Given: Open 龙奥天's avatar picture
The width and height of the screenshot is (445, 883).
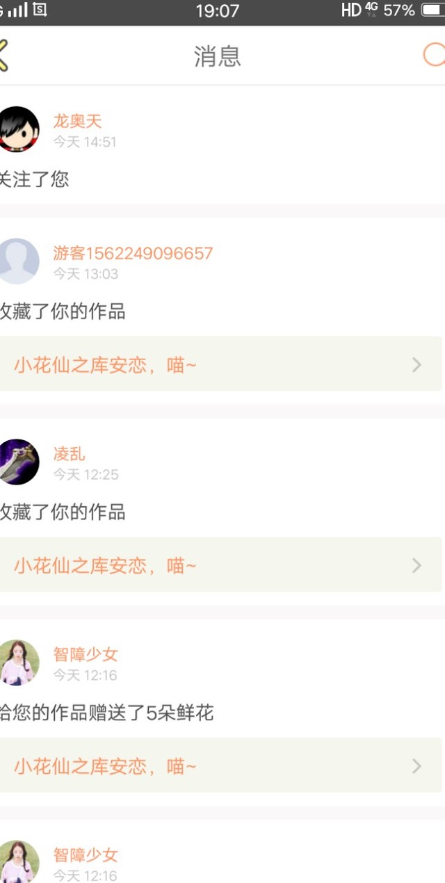Looking at the screenshot, I should (17, 129).
